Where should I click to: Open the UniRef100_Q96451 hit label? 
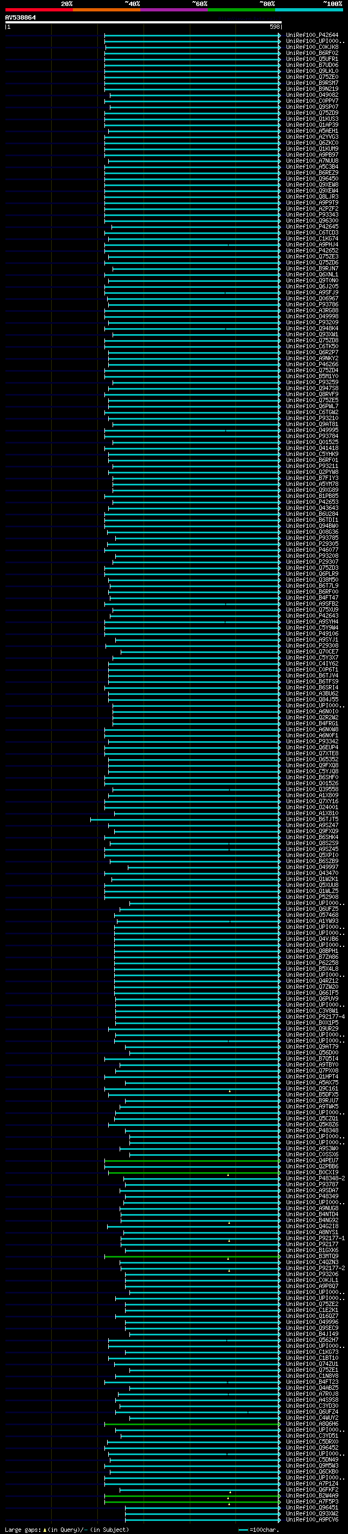point(312,1507)
